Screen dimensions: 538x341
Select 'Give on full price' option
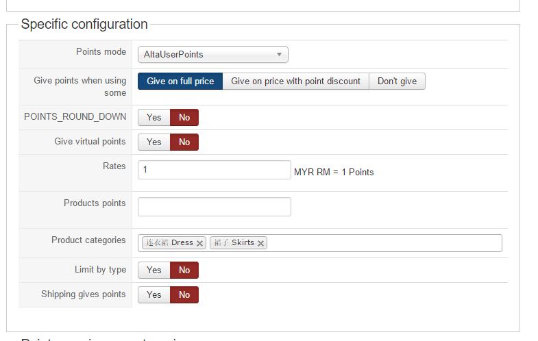180,81
